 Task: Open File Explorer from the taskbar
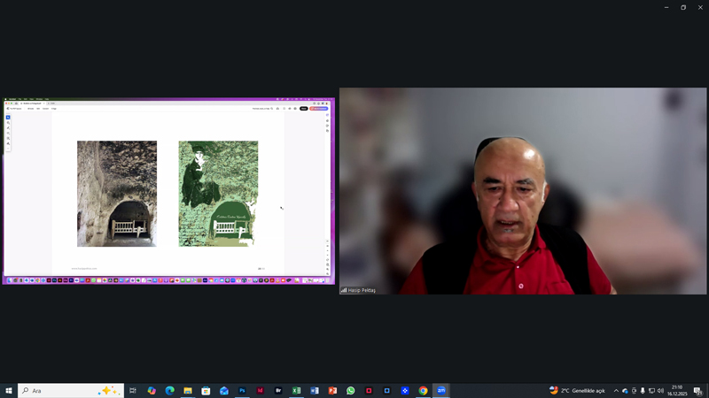pos(188,390)
